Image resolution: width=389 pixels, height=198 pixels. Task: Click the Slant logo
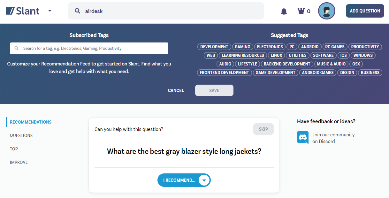(23, 11)
